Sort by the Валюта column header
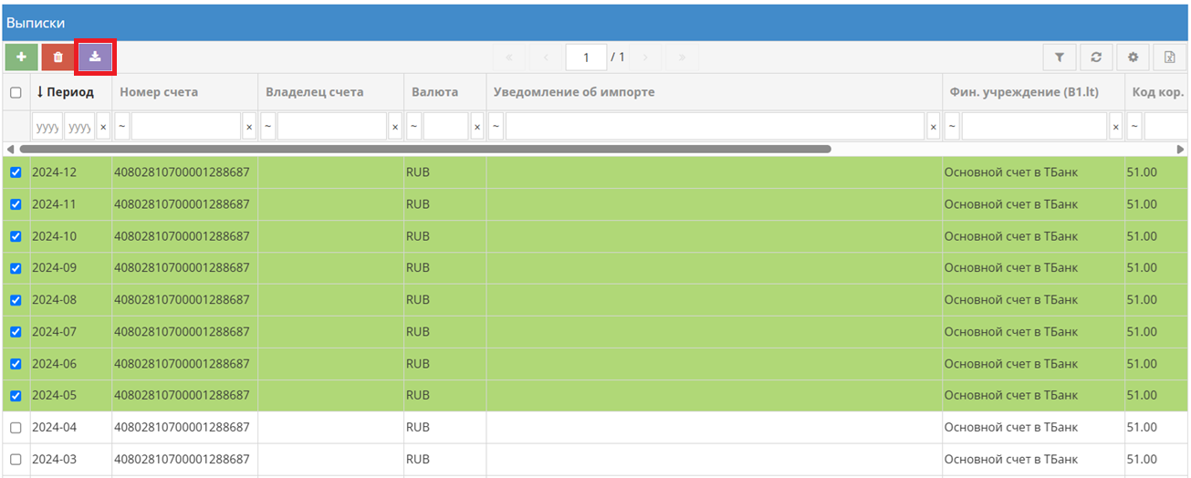 434,92
